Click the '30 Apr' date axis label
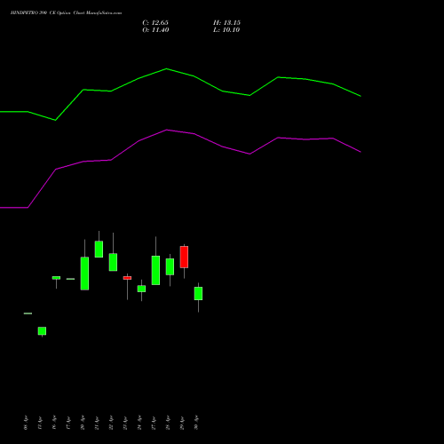Image resolution: width=444 pixels, height=444 pixels. (196, 423)
